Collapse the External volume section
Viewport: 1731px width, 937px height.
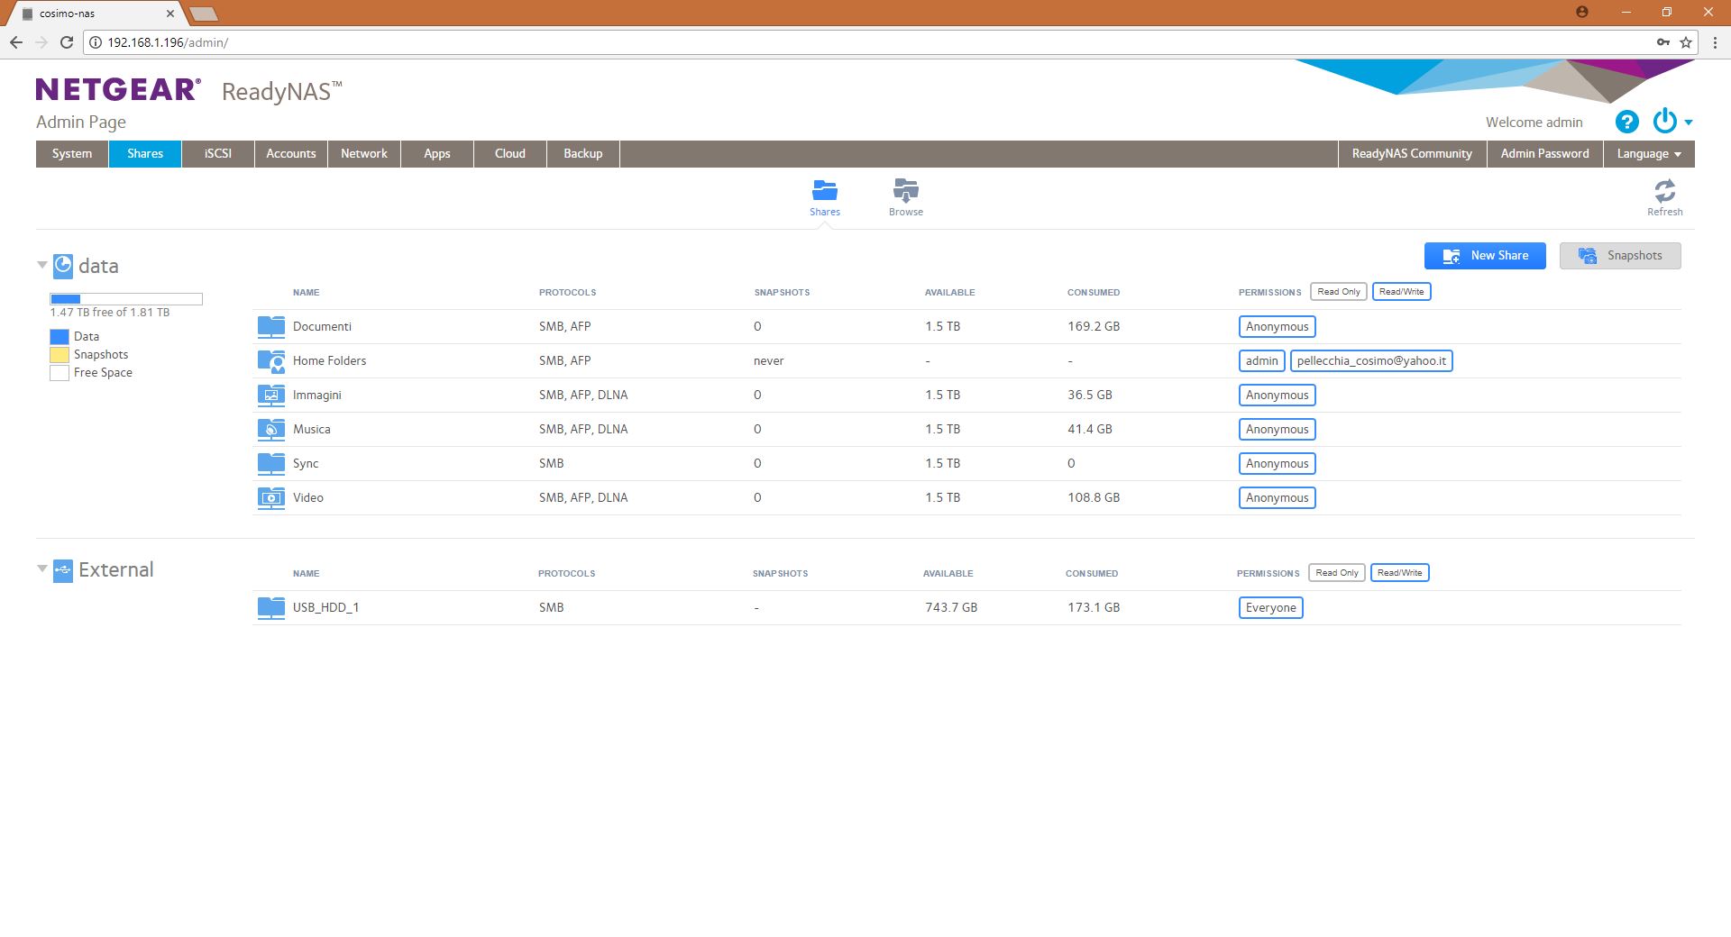click(41, 569)
